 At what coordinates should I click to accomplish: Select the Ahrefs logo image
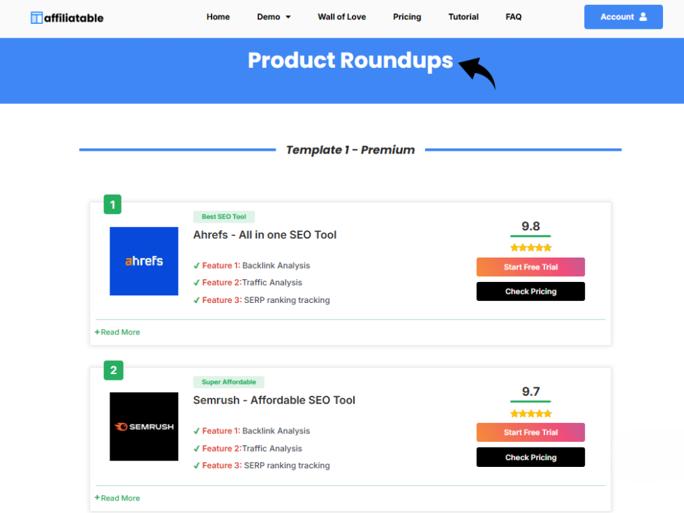144,261
